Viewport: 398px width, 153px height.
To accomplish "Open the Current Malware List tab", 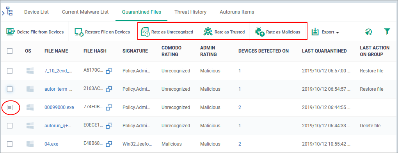I will [x=85, y=12].
